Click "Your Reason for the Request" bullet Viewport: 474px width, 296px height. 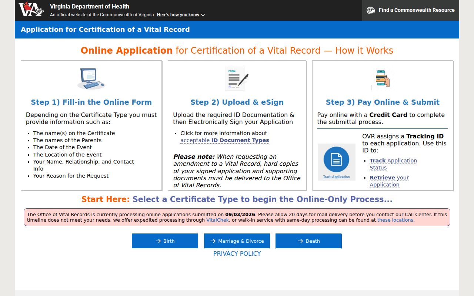71,176
